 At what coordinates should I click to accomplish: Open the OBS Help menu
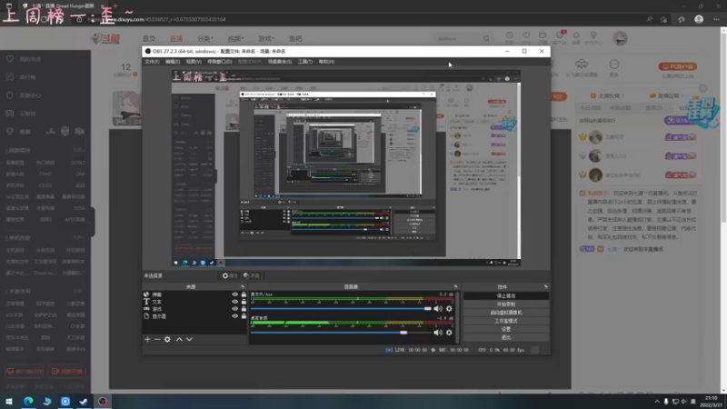coord(326,62)
